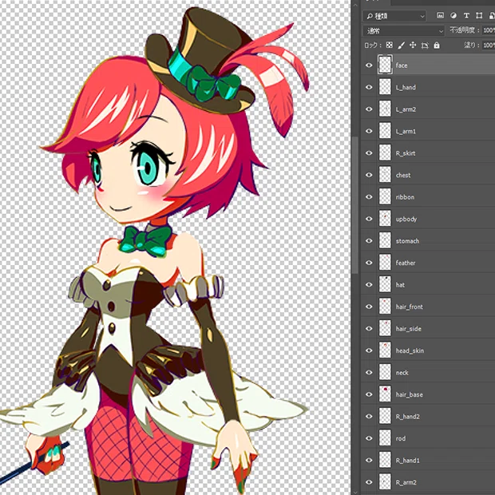The height and width of the screenshot is (495, 495).
Task: Hide the R_arm2 layer
Action: tap(369, 482)
